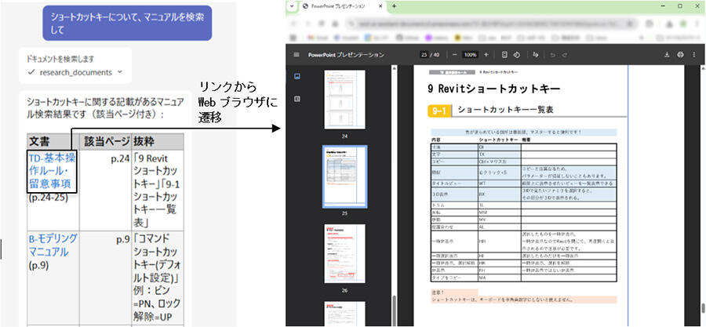Open the PDF viewer sidebar menu icon
The image size is (706, 327).
pos(297,55)
